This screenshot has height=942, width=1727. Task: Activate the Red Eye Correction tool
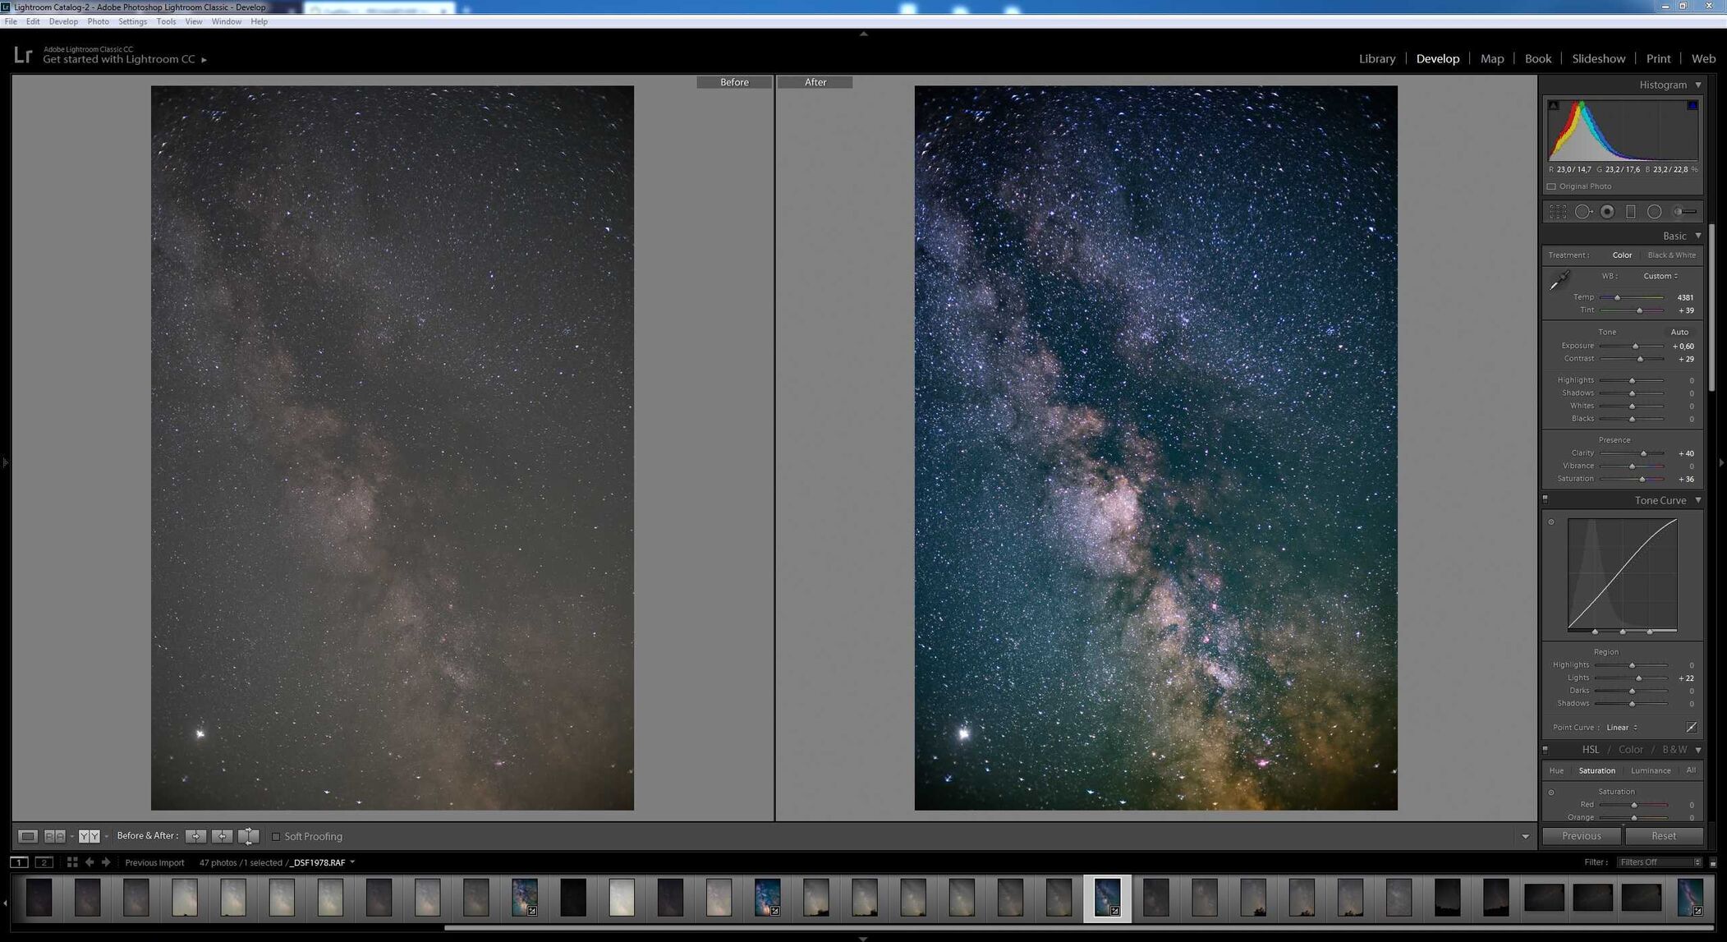[1607, 212]
